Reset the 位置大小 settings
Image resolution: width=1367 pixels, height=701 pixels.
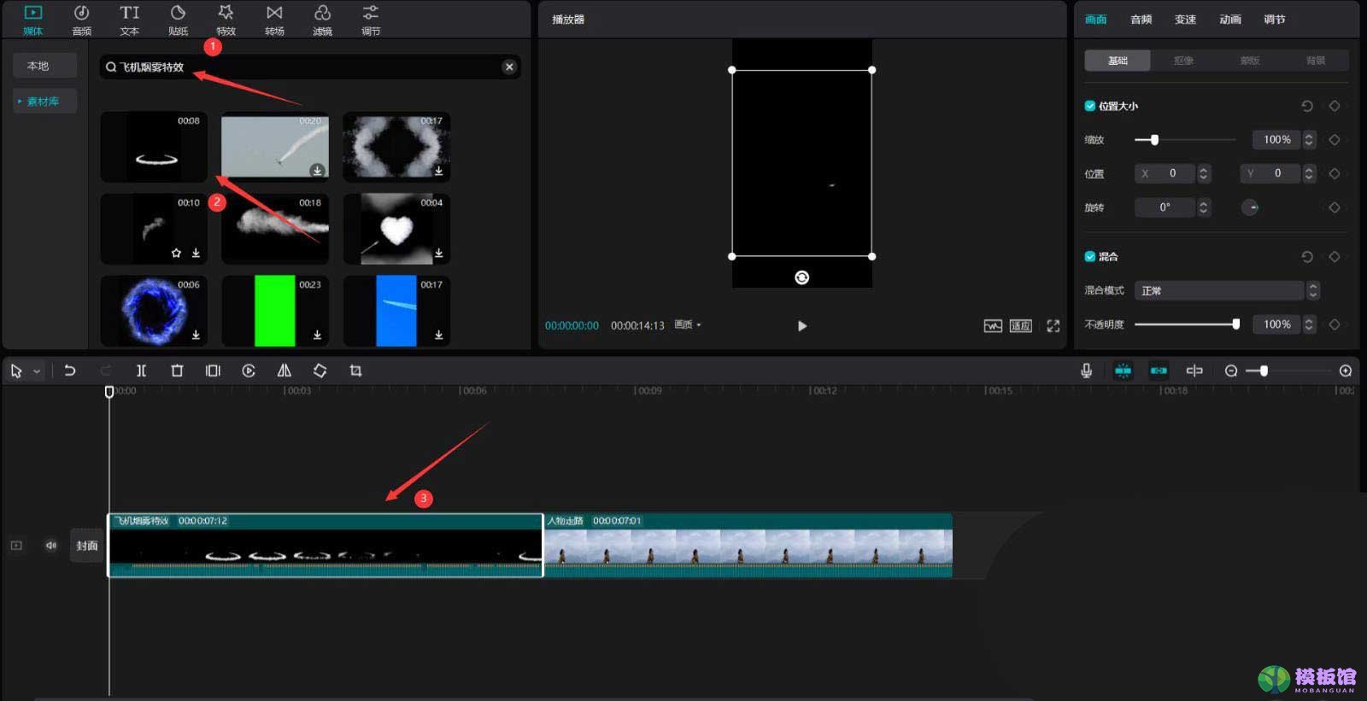1307,106
